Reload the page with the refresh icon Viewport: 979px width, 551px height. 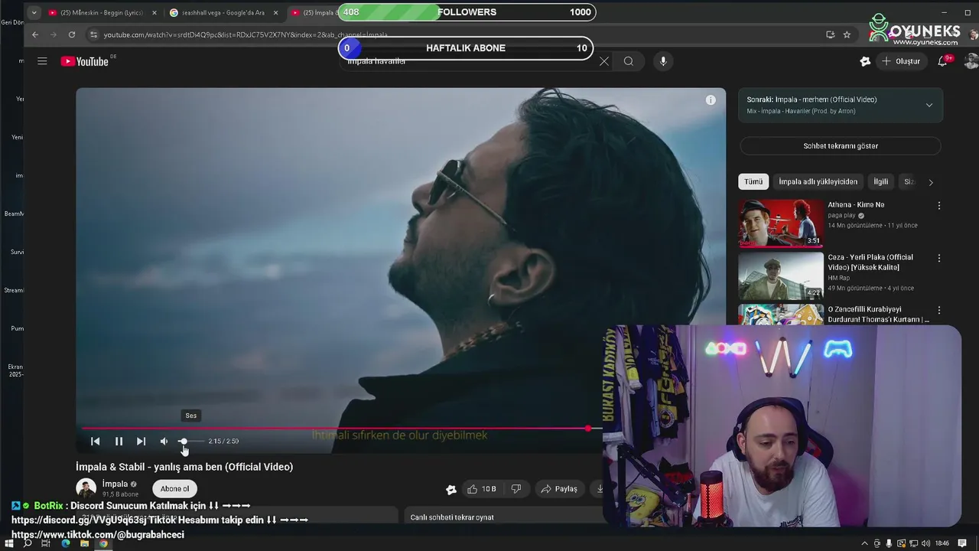72,34
